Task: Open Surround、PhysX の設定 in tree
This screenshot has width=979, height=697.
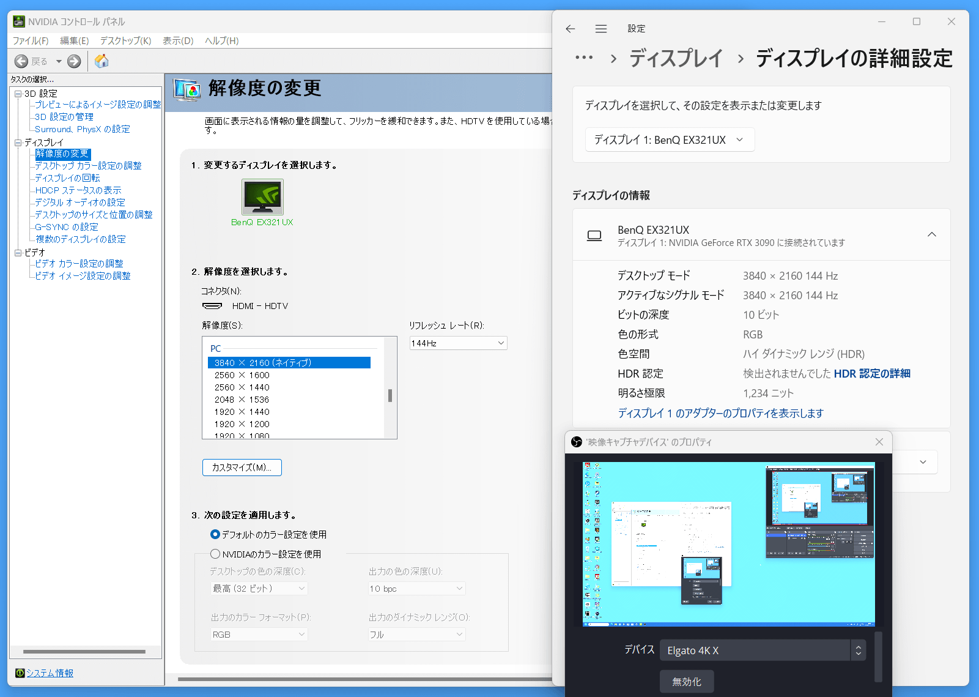Action: pos(83,129)
